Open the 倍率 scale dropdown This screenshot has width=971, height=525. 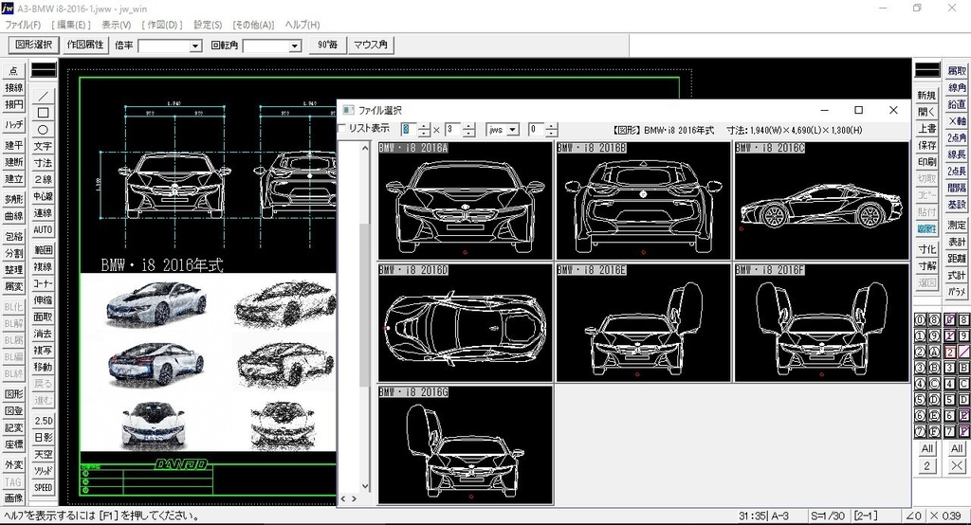point(195,45)
